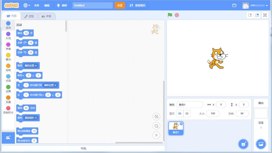Click the choose a backdrop button
Screen dimensions: 272x153
pyautogui.click(x=261, y=144)
